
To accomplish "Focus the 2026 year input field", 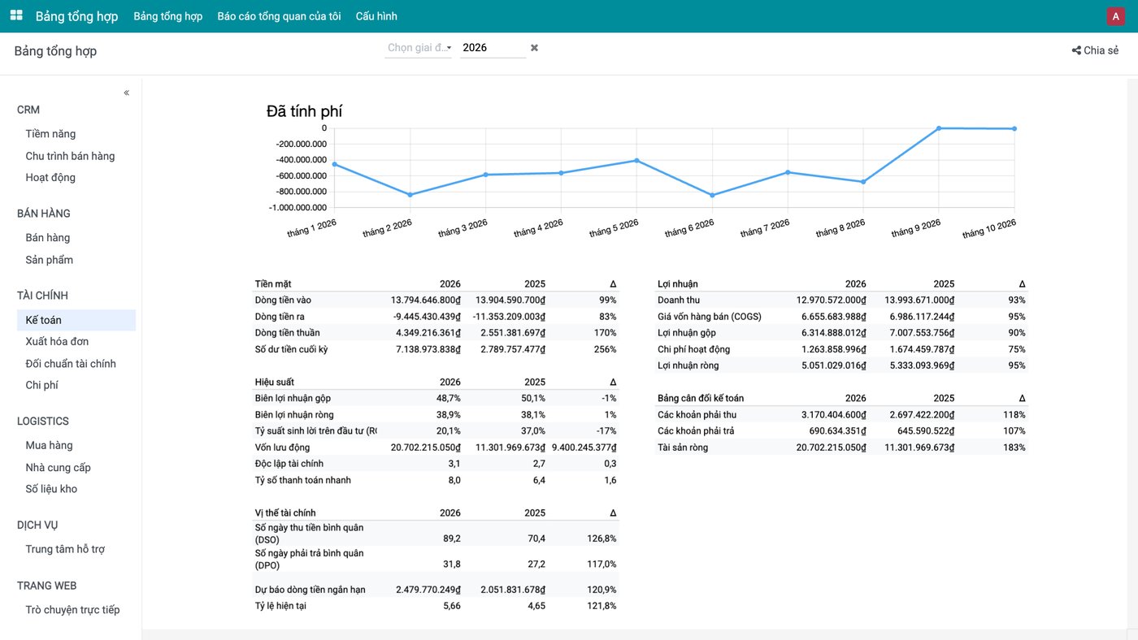I will (x=493, y=48).
